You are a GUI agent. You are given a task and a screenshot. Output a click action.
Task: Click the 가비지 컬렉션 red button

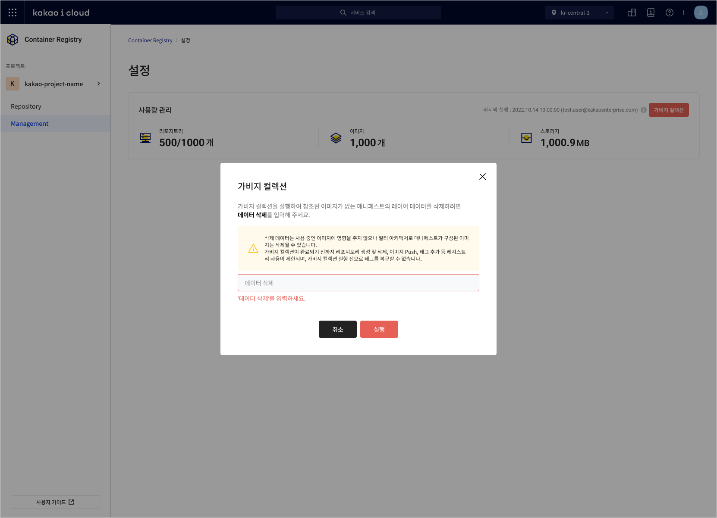coord(669,110)
